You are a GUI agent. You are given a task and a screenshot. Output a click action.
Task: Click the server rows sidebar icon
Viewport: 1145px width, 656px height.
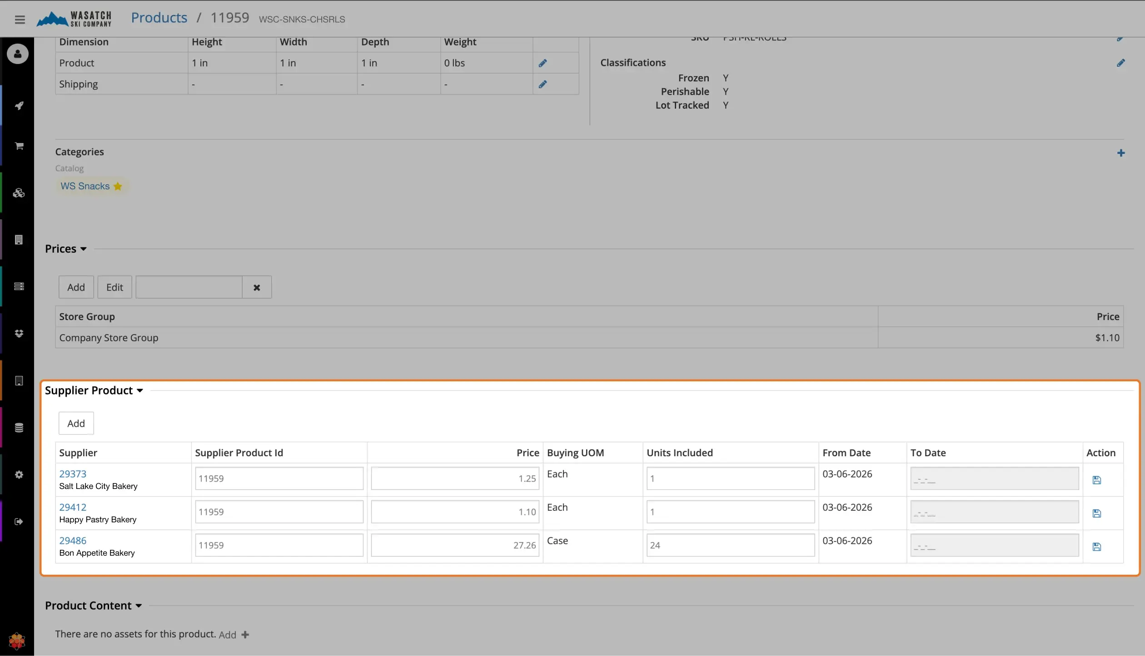point(19,286)
